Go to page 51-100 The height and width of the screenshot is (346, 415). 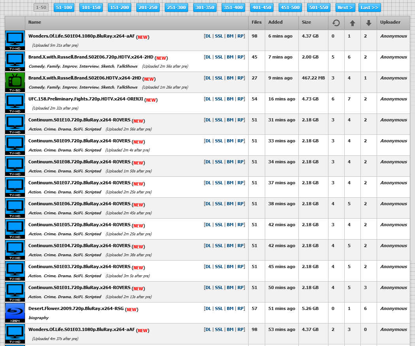tap(64, 8)
